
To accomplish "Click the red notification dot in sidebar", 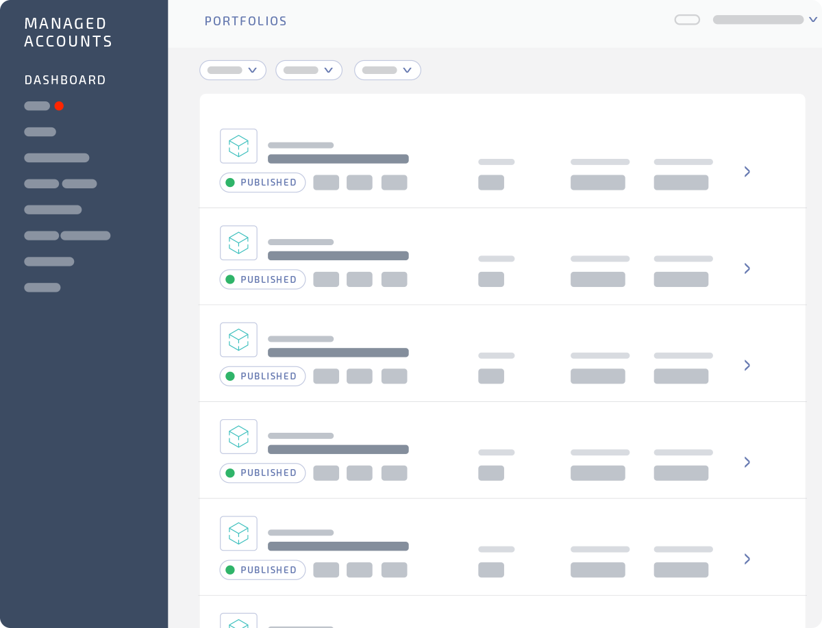I will [59, 106].
